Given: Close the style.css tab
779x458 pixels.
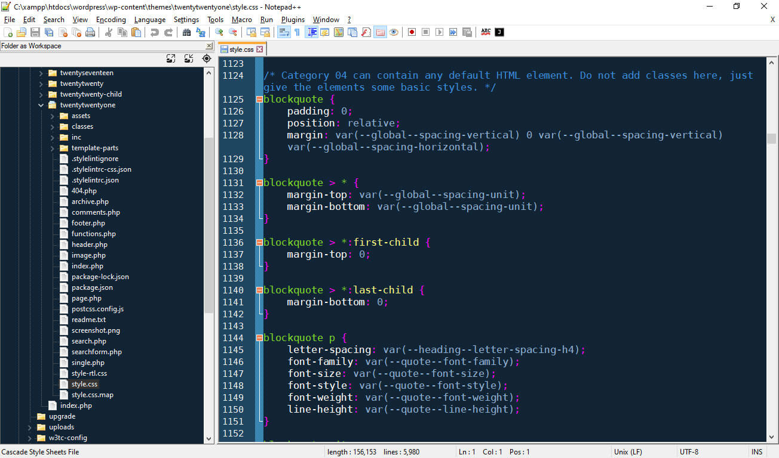Looking at the screenshot, I should (260, 49).
